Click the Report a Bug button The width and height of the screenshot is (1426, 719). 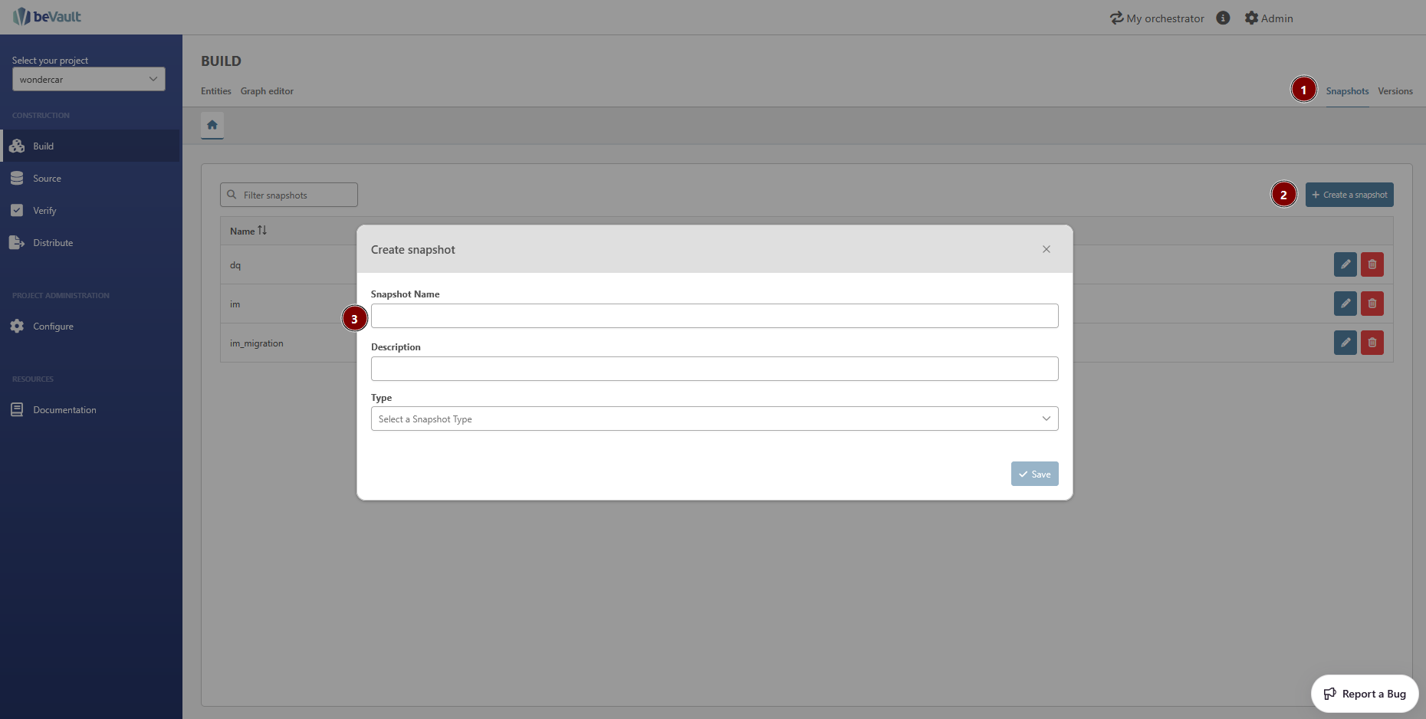click(1365, 694)
